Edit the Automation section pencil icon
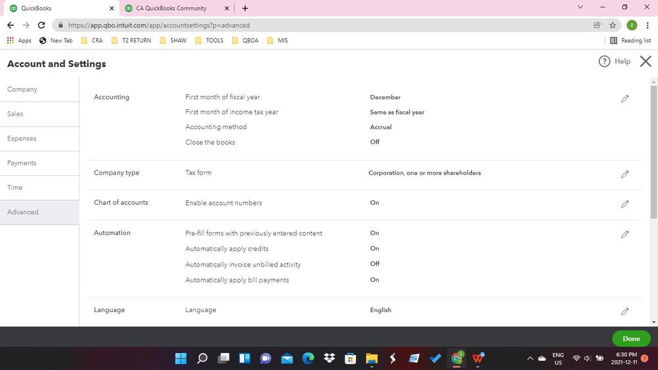Screen dimensions: 658x370 coord(625,234)
